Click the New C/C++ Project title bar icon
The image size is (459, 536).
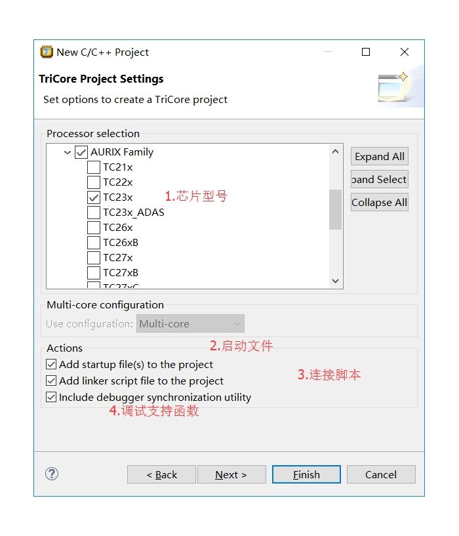click(45, 52)
